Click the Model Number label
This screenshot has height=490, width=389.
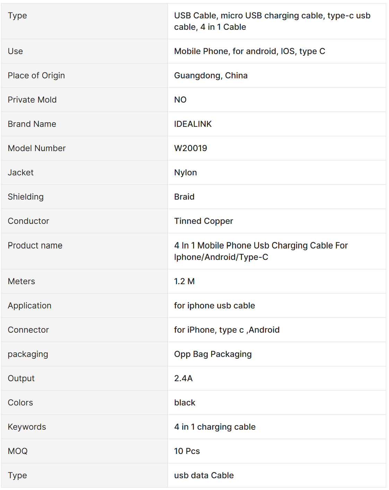pyautogui.click(x=37, y=148)
